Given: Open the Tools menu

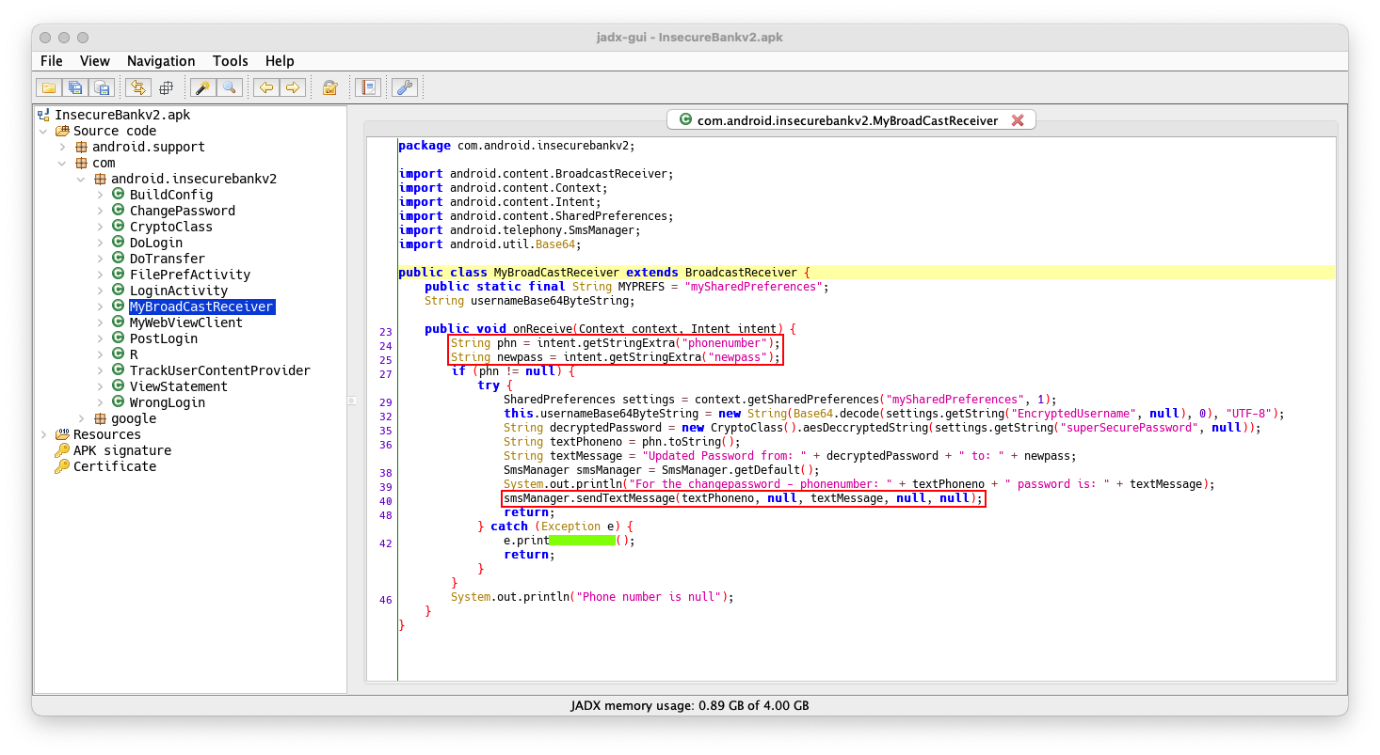Looking at the screenshot, I should point(230,61).
